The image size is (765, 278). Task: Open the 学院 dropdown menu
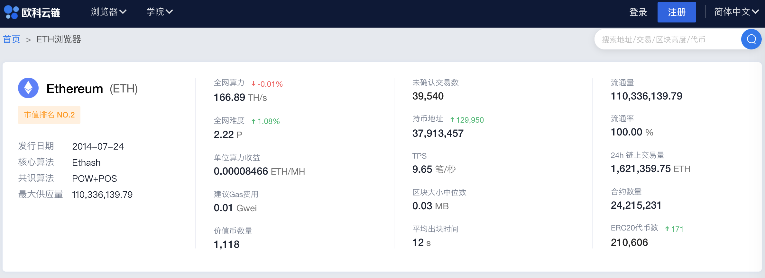coord(159,12)
